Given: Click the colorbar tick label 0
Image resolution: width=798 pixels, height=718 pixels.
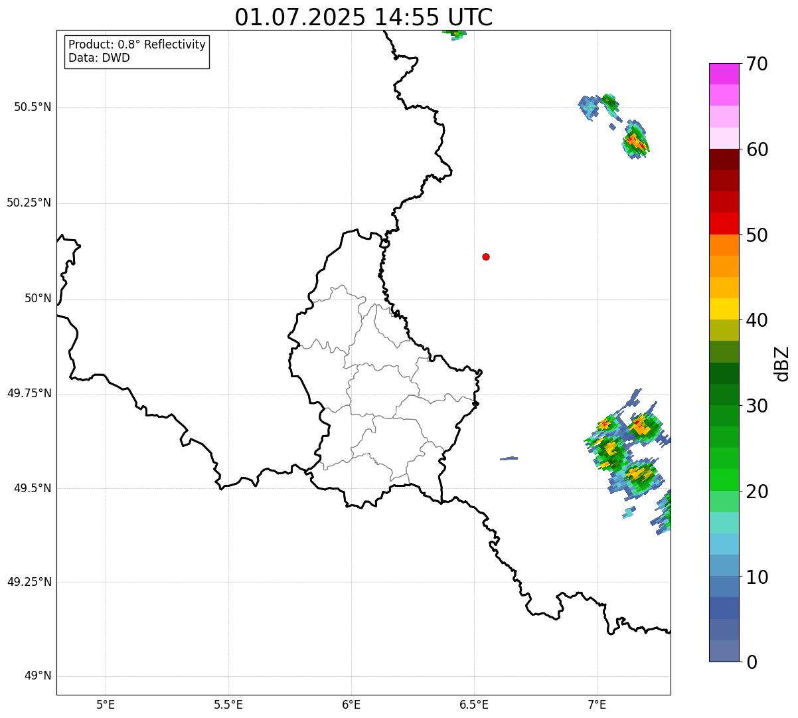Looking at the screenshot, I should click(752, 662).
